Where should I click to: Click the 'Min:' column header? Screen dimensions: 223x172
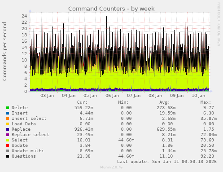coord(123,102)
